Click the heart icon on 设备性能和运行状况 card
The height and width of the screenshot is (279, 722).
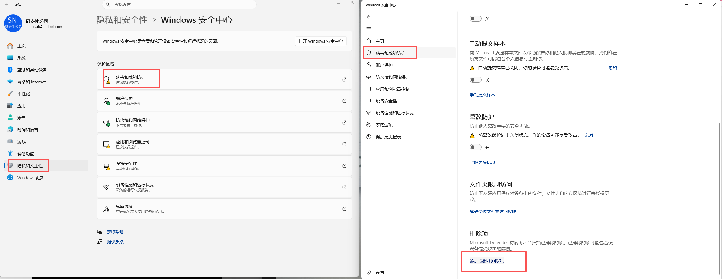[x=106, y=187]
